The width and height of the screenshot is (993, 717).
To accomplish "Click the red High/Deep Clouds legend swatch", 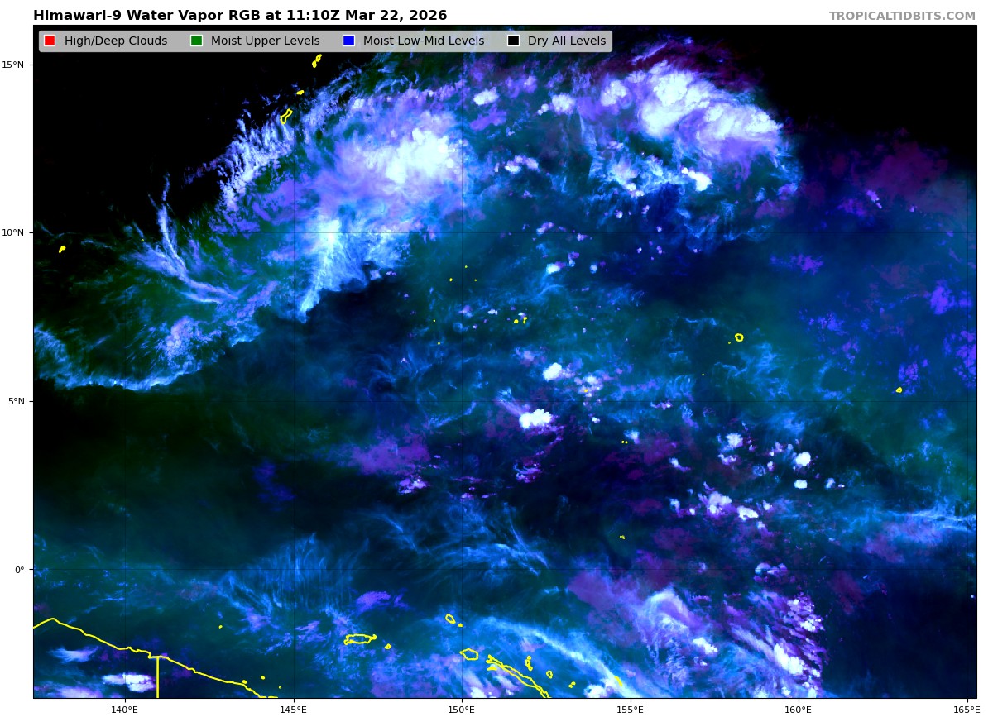I will pyautogui.click(x=50, y=41).
